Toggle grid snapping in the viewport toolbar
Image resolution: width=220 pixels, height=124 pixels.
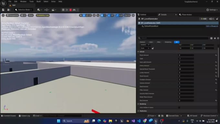[102, 15]
